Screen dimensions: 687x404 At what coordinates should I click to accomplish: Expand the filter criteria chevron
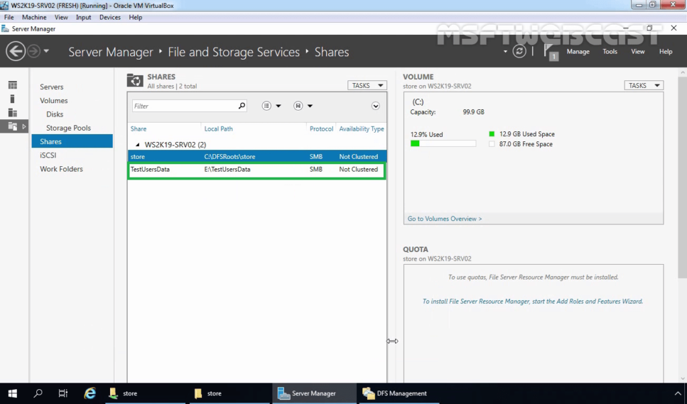[x=376, y=106]
